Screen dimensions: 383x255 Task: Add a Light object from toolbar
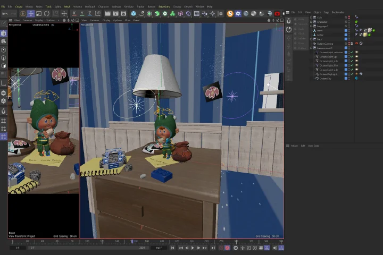point(212,14)
